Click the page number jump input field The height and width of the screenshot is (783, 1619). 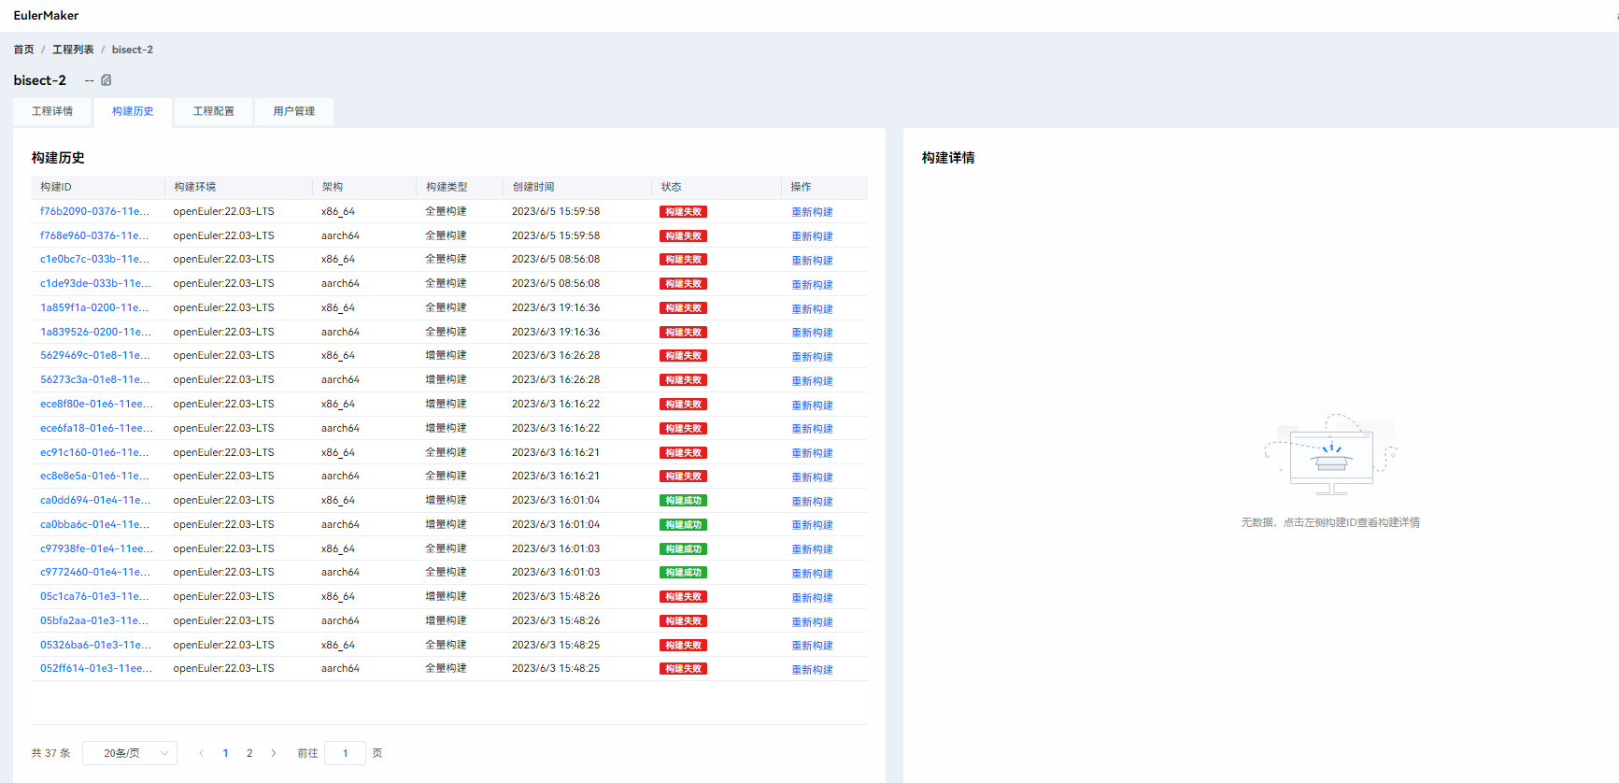(345, 753)
